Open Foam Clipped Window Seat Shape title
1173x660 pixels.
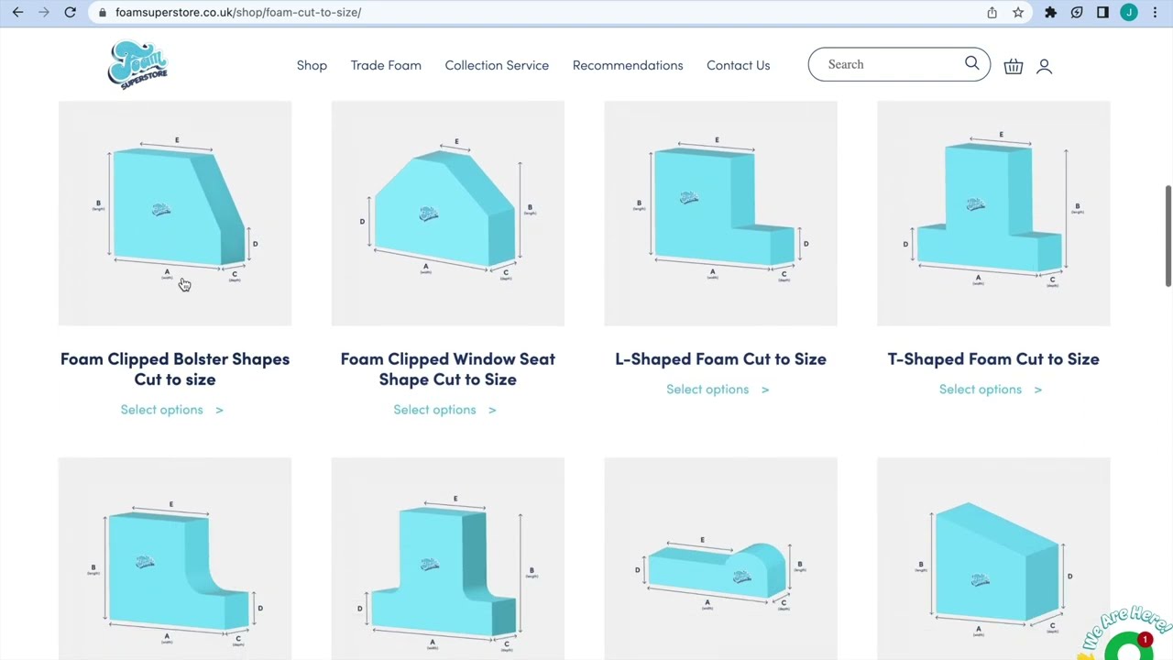(x=448, y=368)
